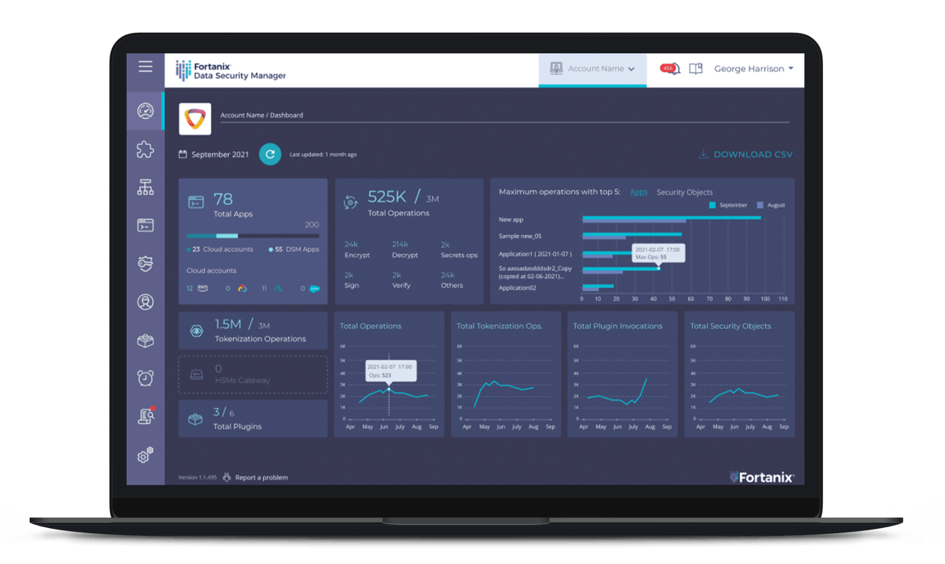
Task: Switch to the Apps tab
Action: point(638,192)
